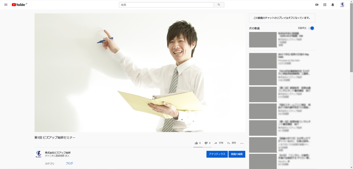
Task: Open the hamburger guide menu
Action: [x=6, y=5]
